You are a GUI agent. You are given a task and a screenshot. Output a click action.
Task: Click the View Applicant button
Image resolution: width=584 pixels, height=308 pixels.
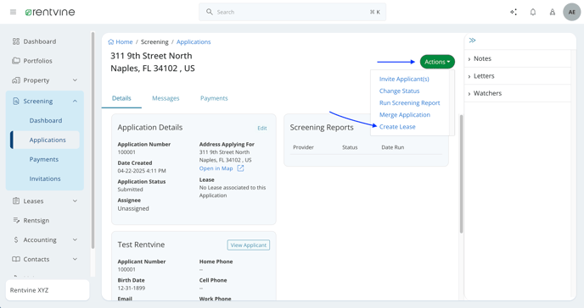pos(249,245)
